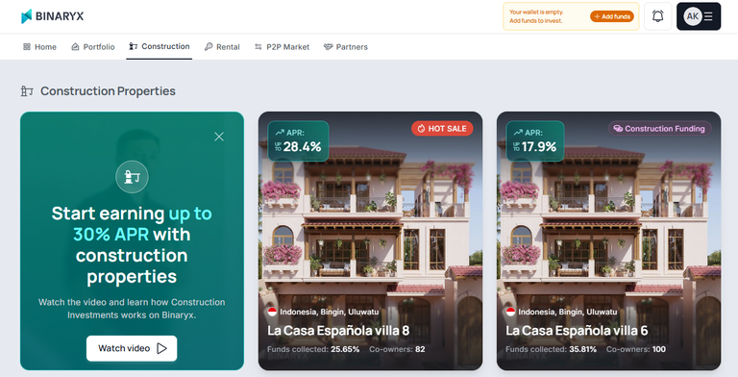Viewport: 738px width, 377px height.
Task: Select the Construction tab
Action: pyautogui.click(x=160, y=46)
